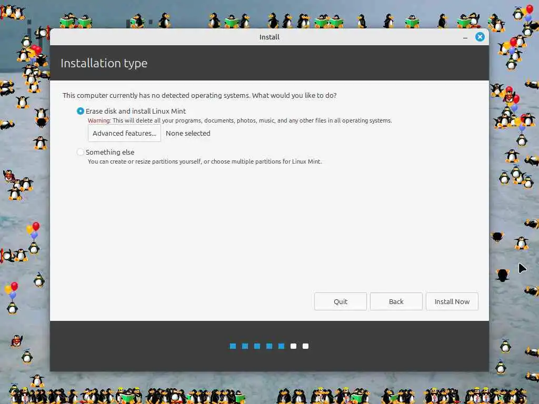
Task: Minimize the Install window
Action: click(x=465, y=37)
